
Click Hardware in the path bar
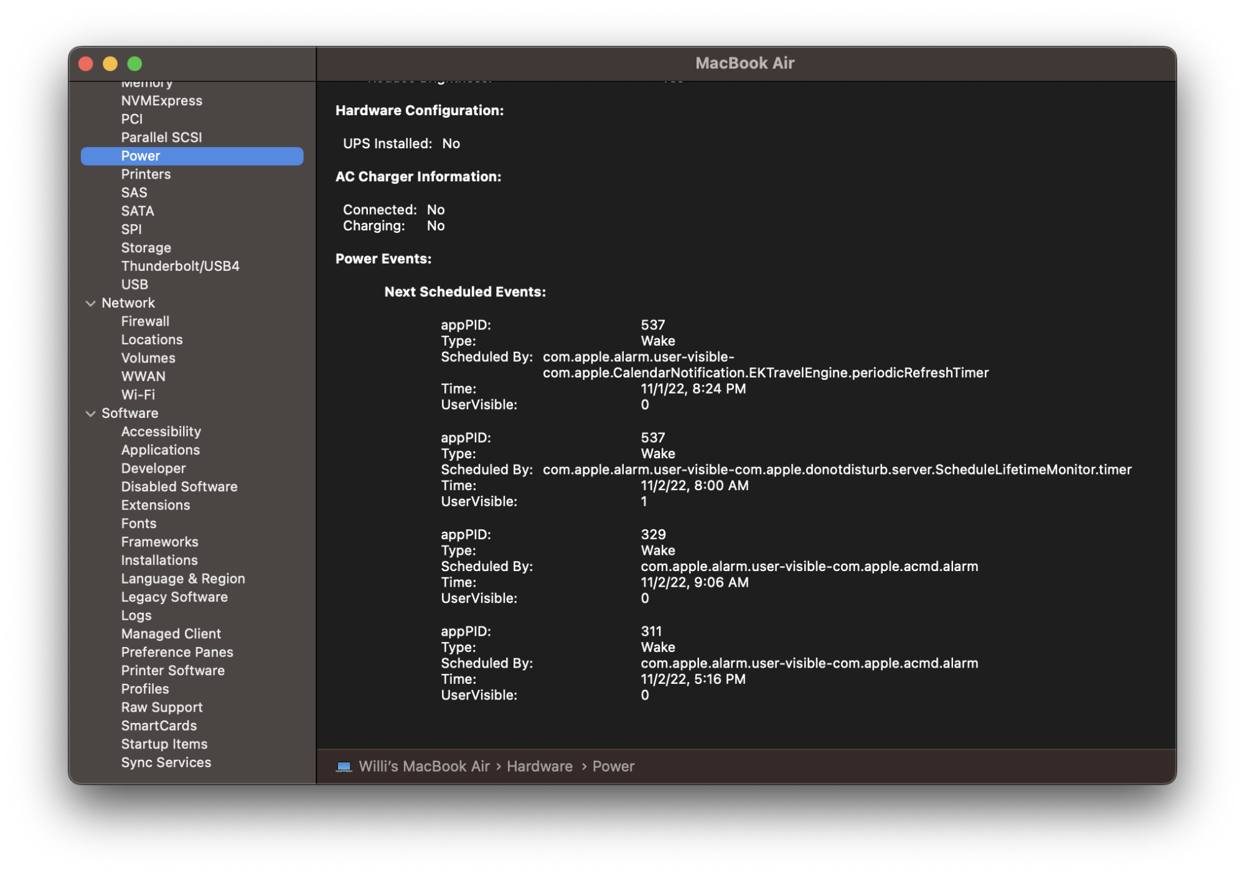click(539, 766)
